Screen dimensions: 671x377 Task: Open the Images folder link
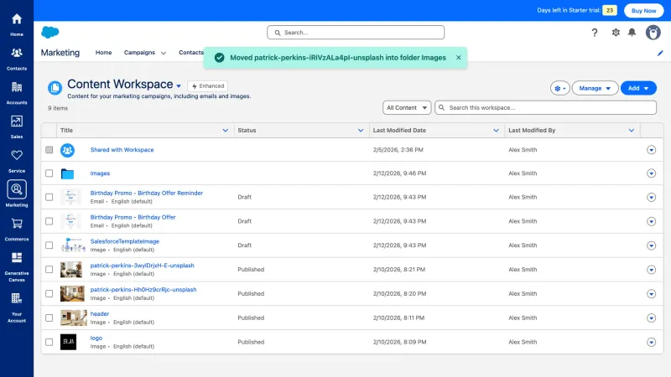pyautogui.click(x=100, y=173)
